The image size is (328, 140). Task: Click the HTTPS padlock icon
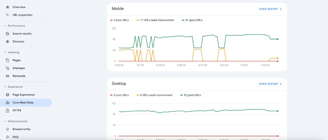point(8,110)
